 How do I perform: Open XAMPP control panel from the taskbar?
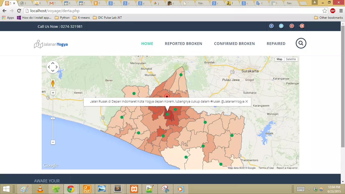coord(134,189)
